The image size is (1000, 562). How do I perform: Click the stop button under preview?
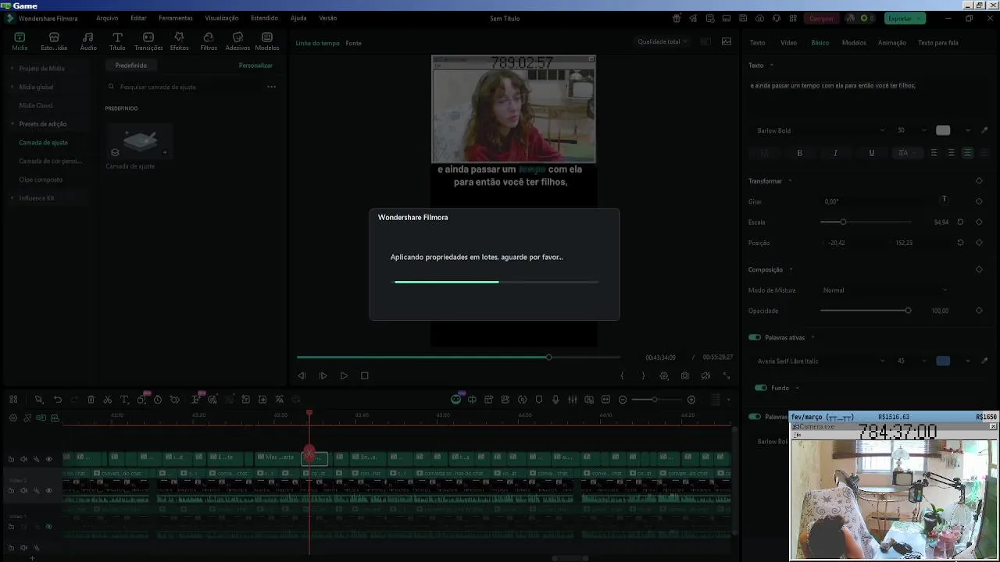364,375
